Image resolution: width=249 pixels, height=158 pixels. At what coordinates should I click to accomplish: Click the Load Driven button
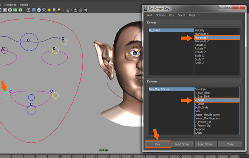point(205,144)
